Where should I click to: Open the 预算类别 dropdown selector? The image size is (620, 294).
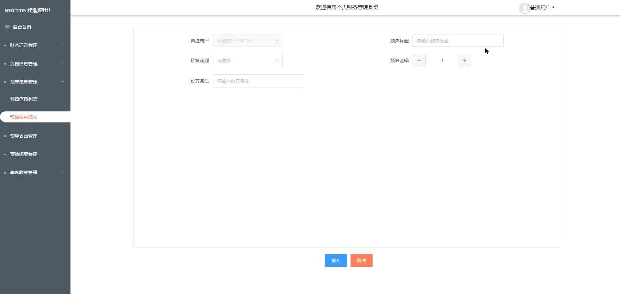point(248,61)
